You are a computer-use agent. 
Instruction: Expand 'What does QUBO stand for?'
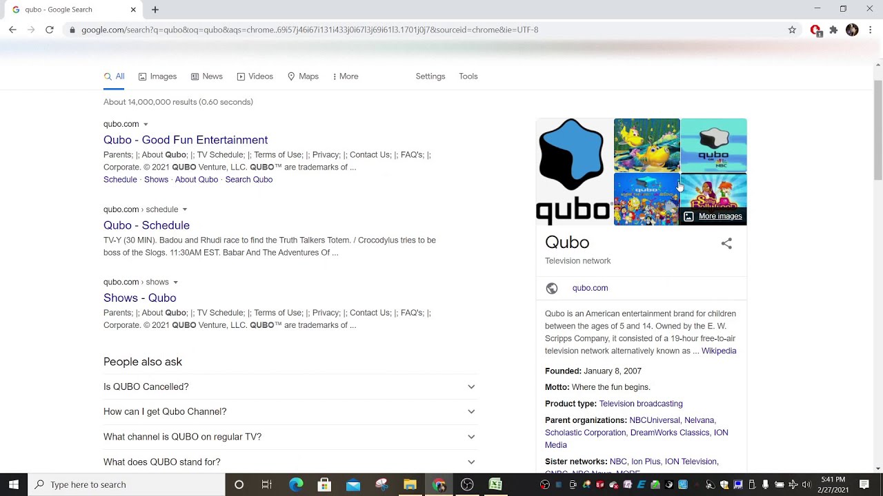pos(290,462)
